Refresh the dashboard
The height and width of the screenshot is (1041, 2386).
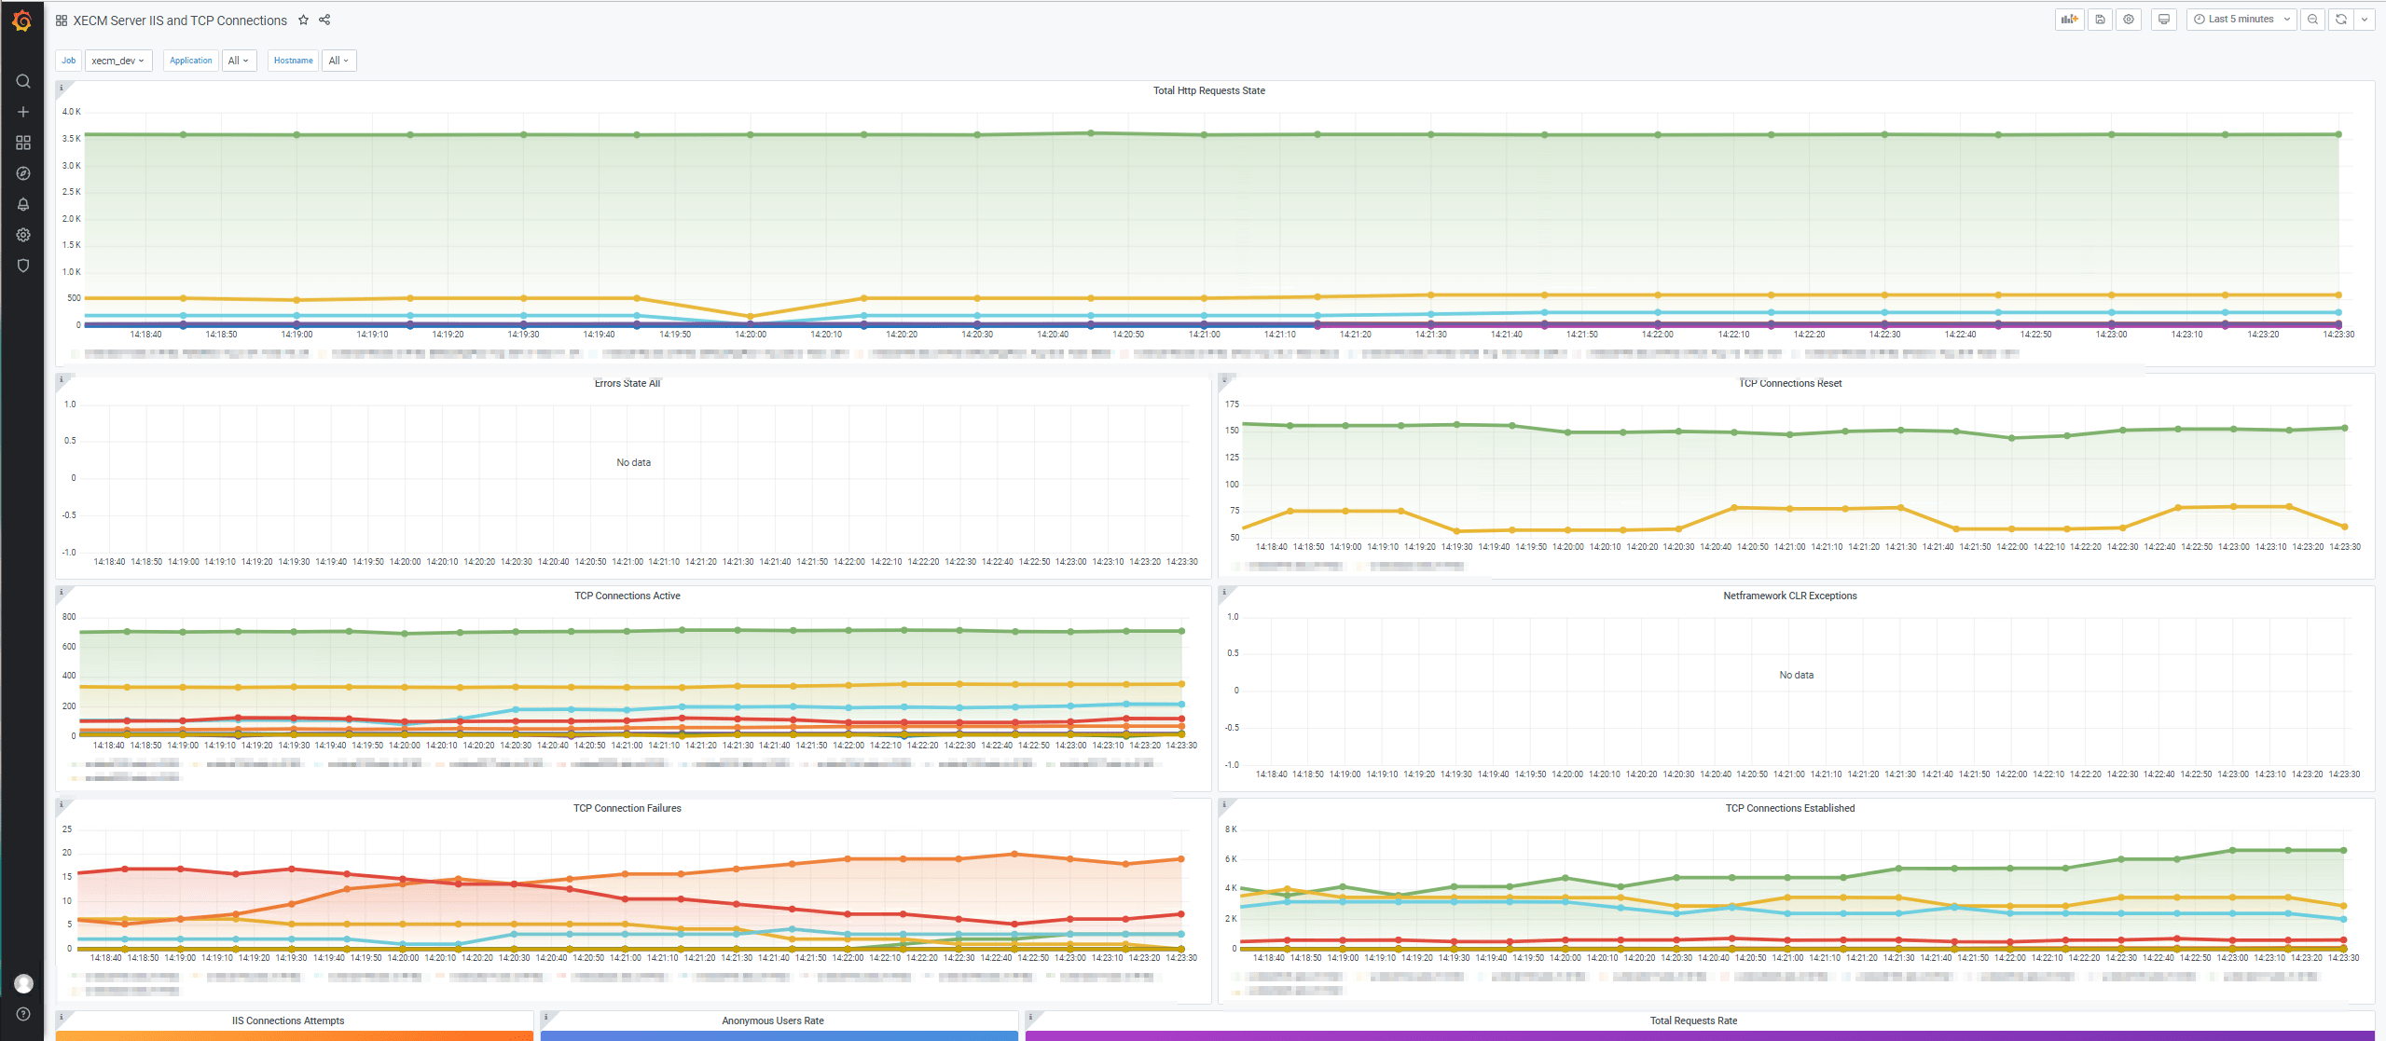point(2341,20)
